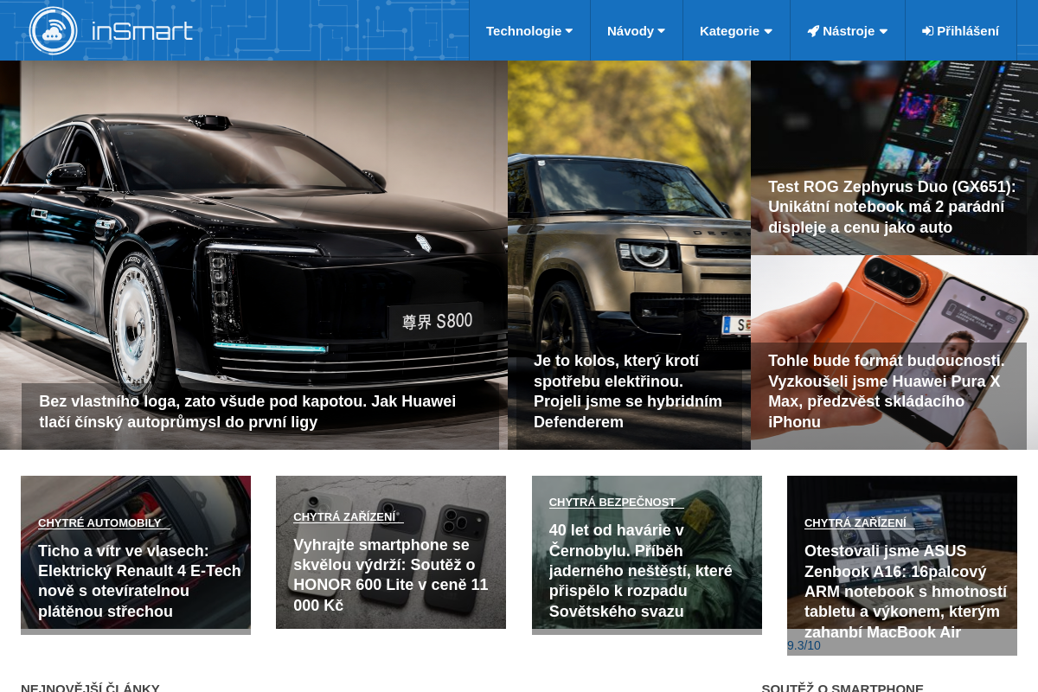This screenshot has width=1038, height=692.
Task: Expand the Nástroje dropdown arrow
Action: pyautogui.click(x=883, y=31)
